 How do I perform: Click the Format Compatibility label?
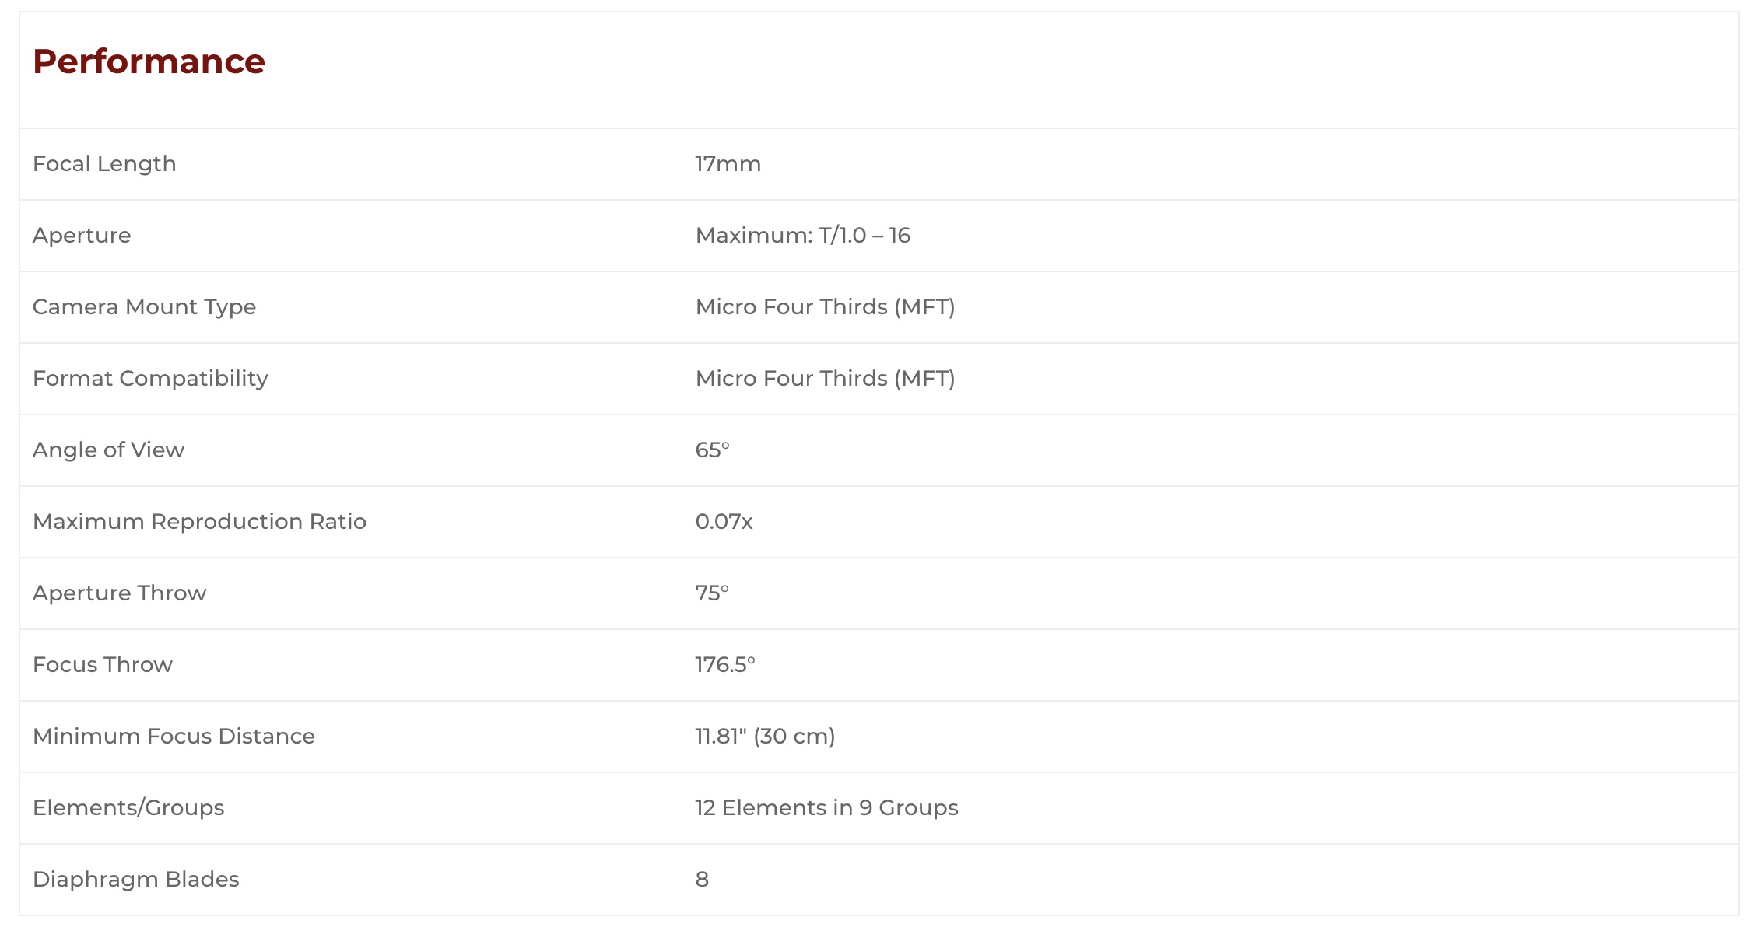click(150, 379)
